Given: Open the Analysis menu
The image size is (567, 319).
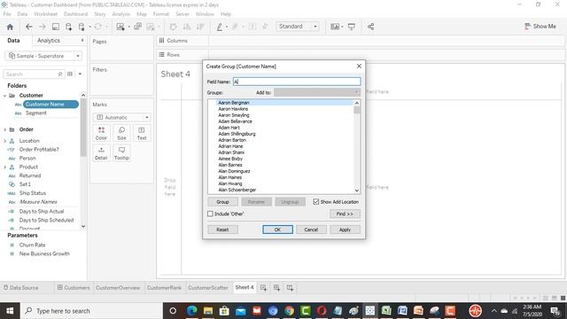Looking at the screenshot, I should coord(121,14).
